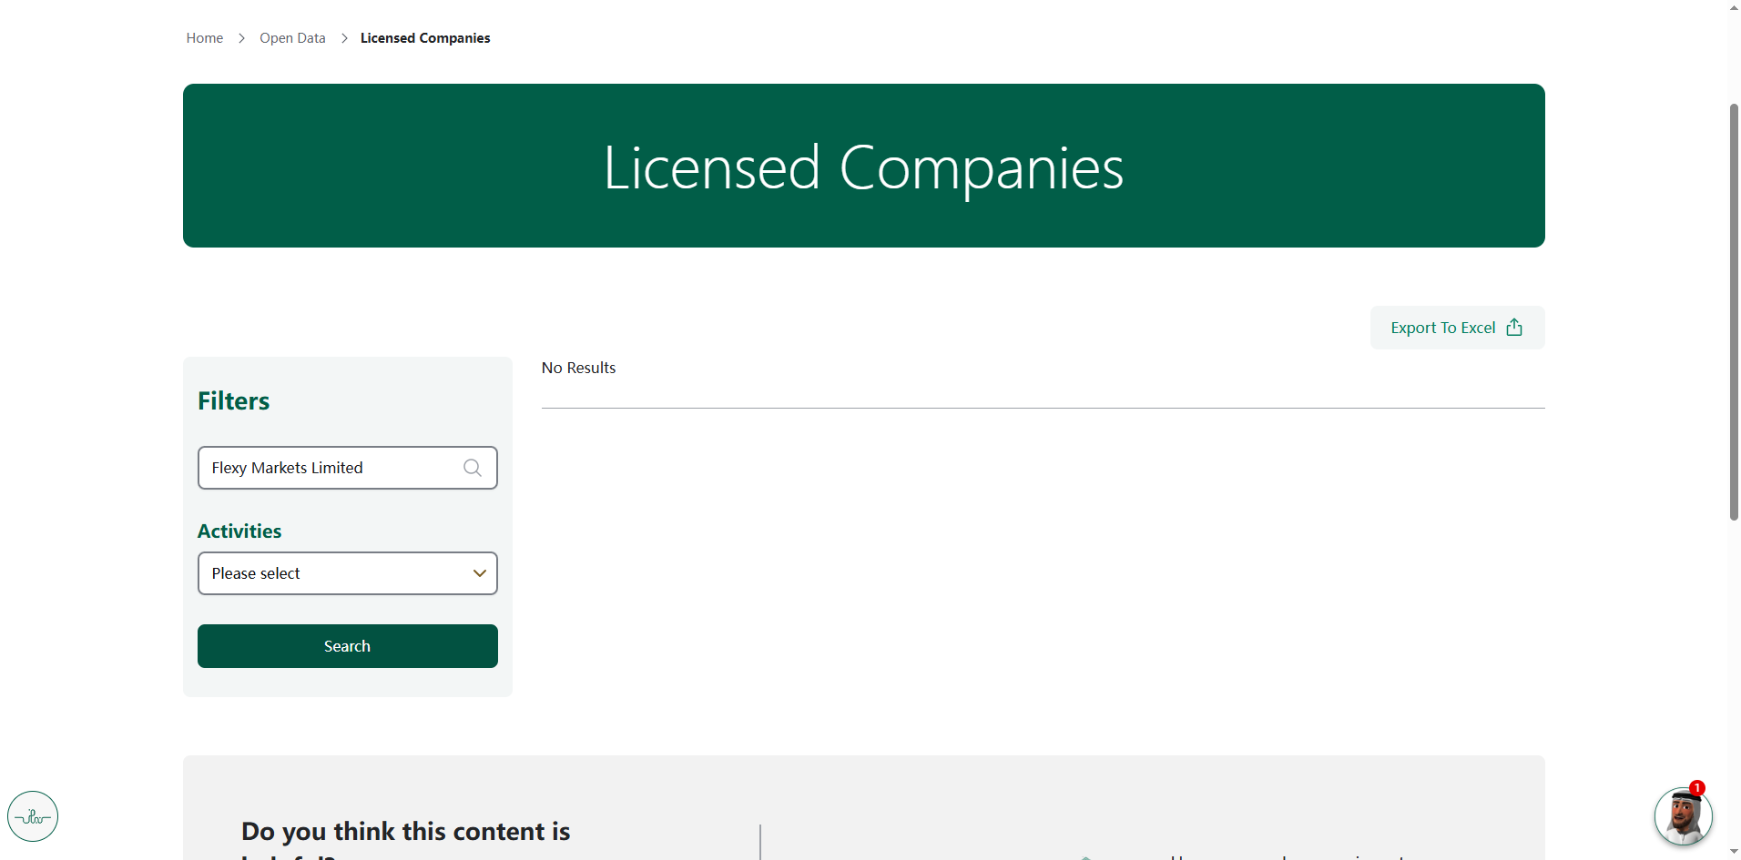
Task: Click Export To Excel button
Action: point(1443,328)
